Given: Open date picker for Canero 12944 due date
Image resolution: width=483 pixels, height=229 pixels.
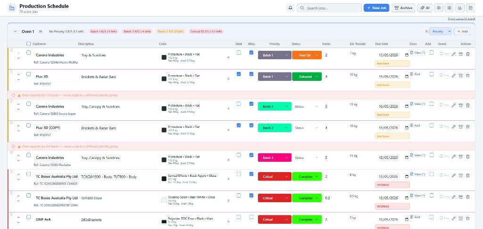Looking at the screenshot, I should [x=407, y=55].
